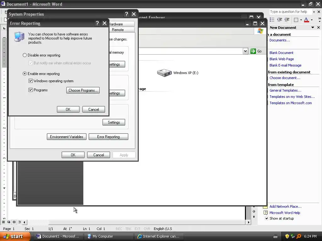Viewport: 322px width, 241px height.
Task: Click the magnifier tray icon
Action: (299, 236)
